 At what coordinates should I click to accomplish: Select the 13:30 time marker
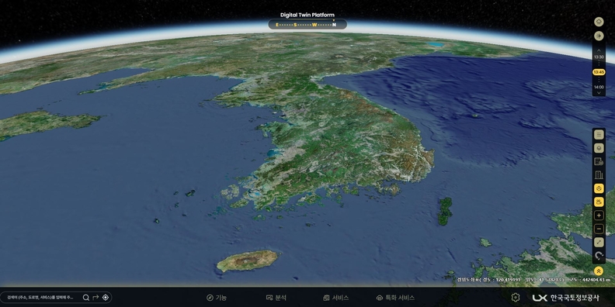(599, 57)
